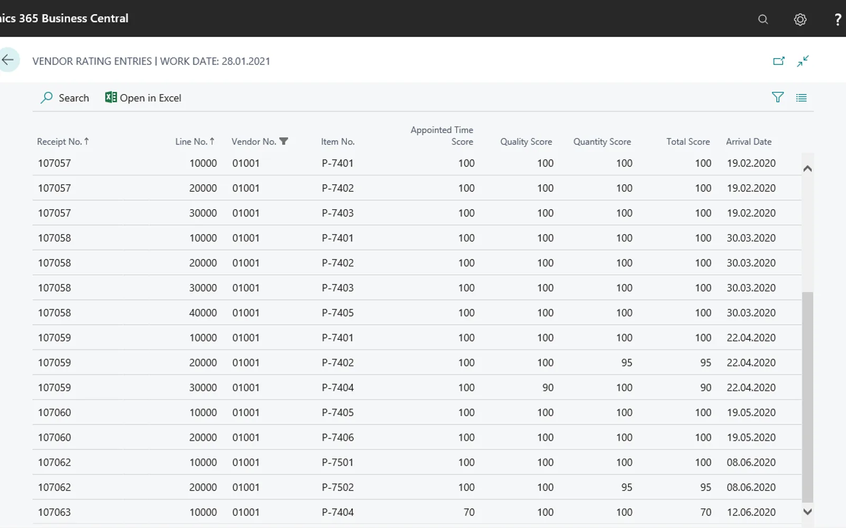Select item P-7405 in receipt 107060
This screenshot has height=528, width=846.
tap(337, 412)
